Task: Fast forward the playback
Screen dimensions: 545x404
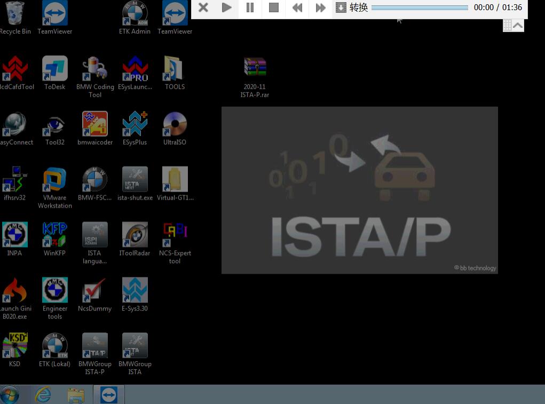Action: click(320, 7)
